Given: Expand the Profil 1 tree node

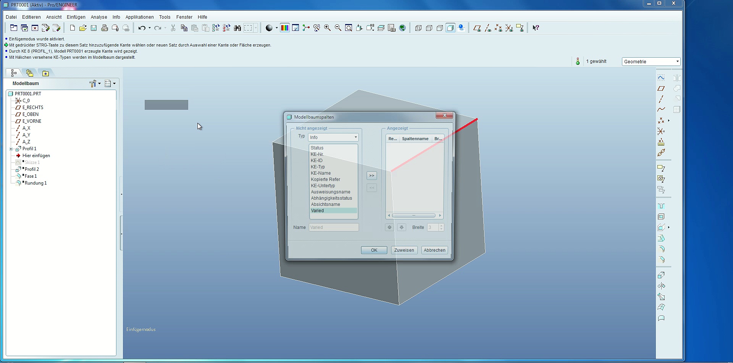Looking at the screenshot, I should point(11,149).
